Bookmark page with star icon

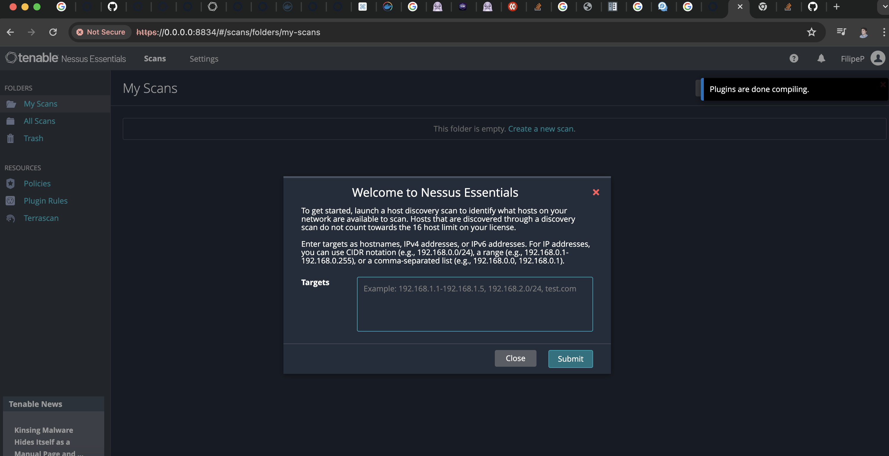[811, 32]
